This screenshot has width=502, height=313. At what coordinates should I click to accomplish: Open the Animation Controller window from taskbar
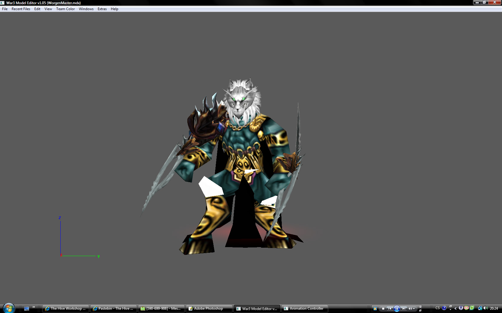coord(305,309)
